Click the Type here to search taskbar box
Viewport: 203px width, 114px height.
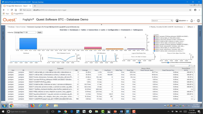28,111
